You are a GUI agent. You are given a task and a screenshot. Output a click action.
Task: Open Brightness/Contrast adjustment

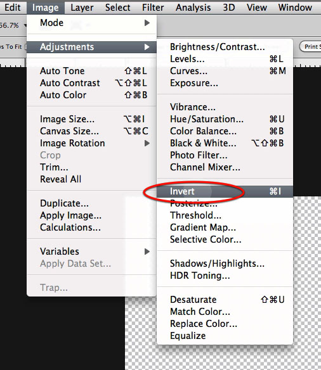tap(225, 47)
